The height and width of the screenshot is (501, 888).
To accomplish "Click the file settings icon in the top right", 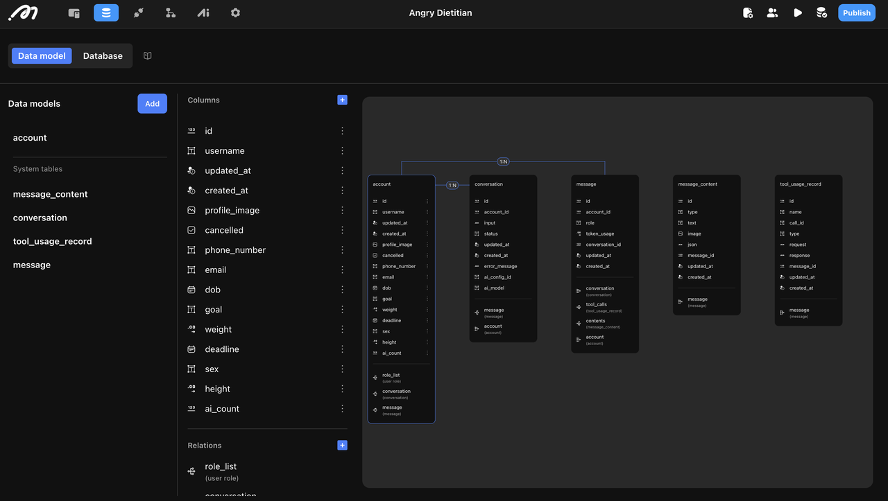I will [x=748, y=12].
